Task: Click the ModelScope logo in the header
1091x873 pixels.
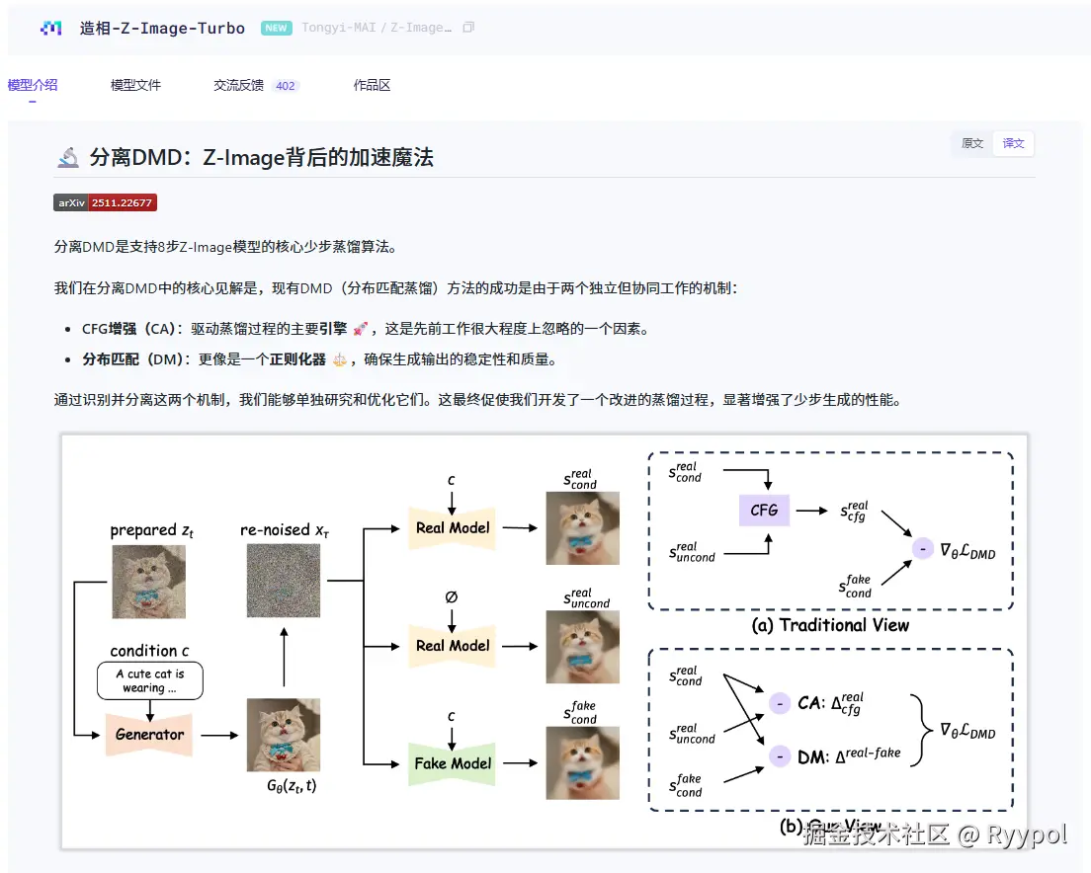Action: [50, 28]
